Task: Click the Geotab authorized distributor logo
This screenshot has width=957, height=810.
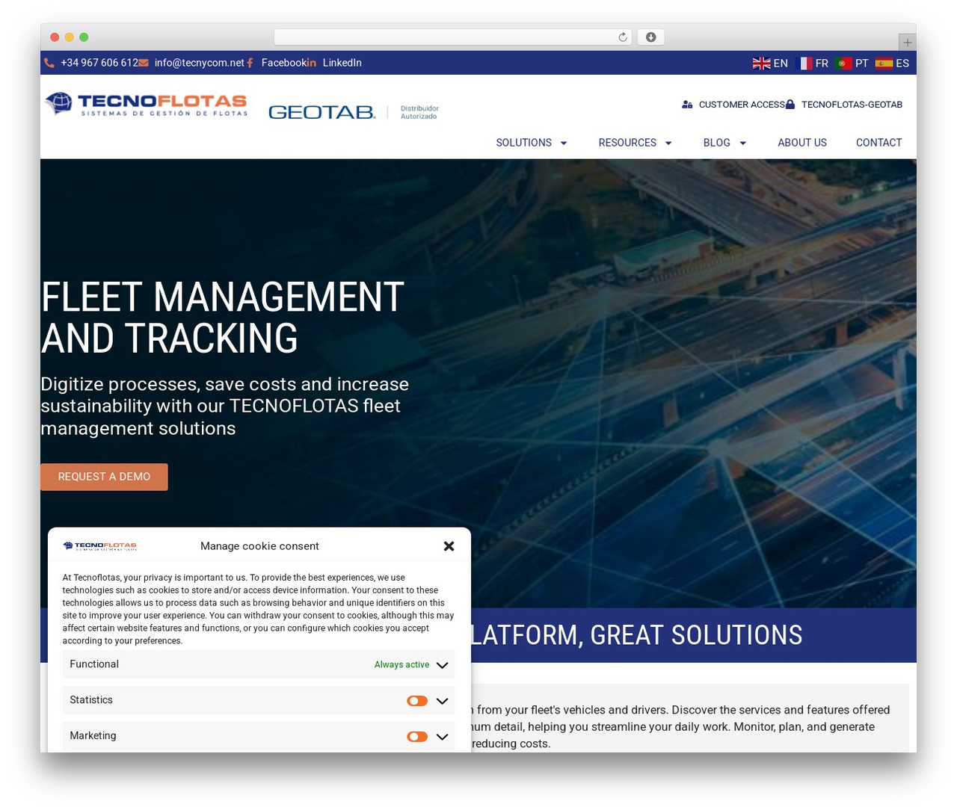Action: tap(354, 112)
